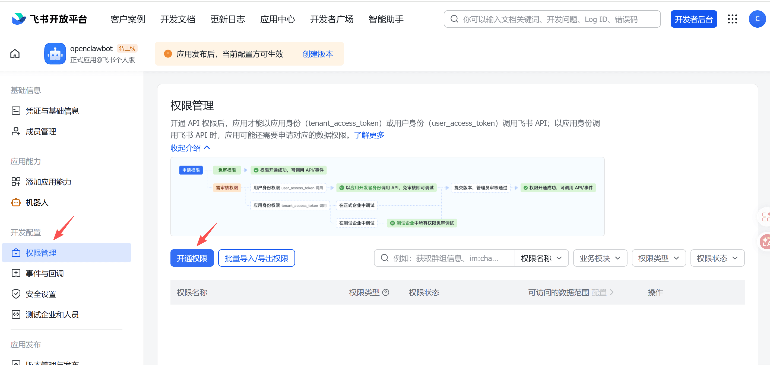Screen dimensions: 770x365
Task: Open the nine-dot apps grid icon
Action: (x=732, y=19)
